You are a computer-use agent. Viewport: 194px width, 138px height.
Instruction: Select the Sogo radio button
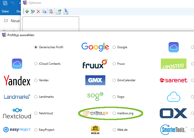(x=114, y=97)
